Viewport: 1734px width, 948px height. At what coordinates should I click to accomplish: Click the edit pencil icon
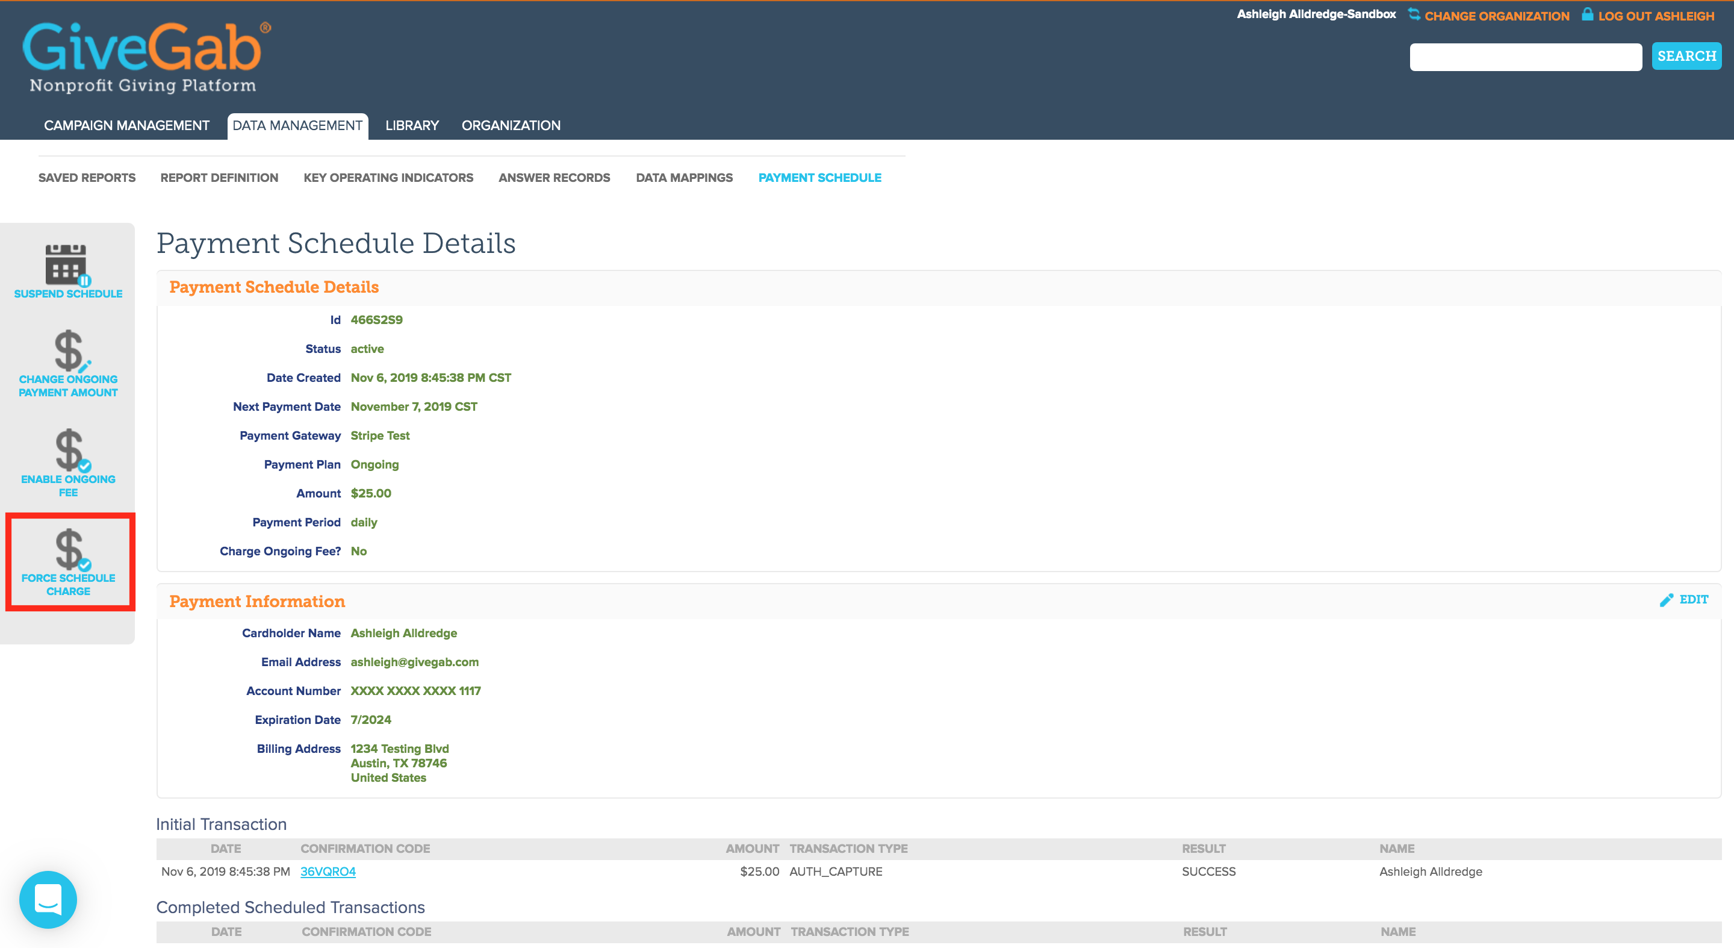[x=1666, y=600]
